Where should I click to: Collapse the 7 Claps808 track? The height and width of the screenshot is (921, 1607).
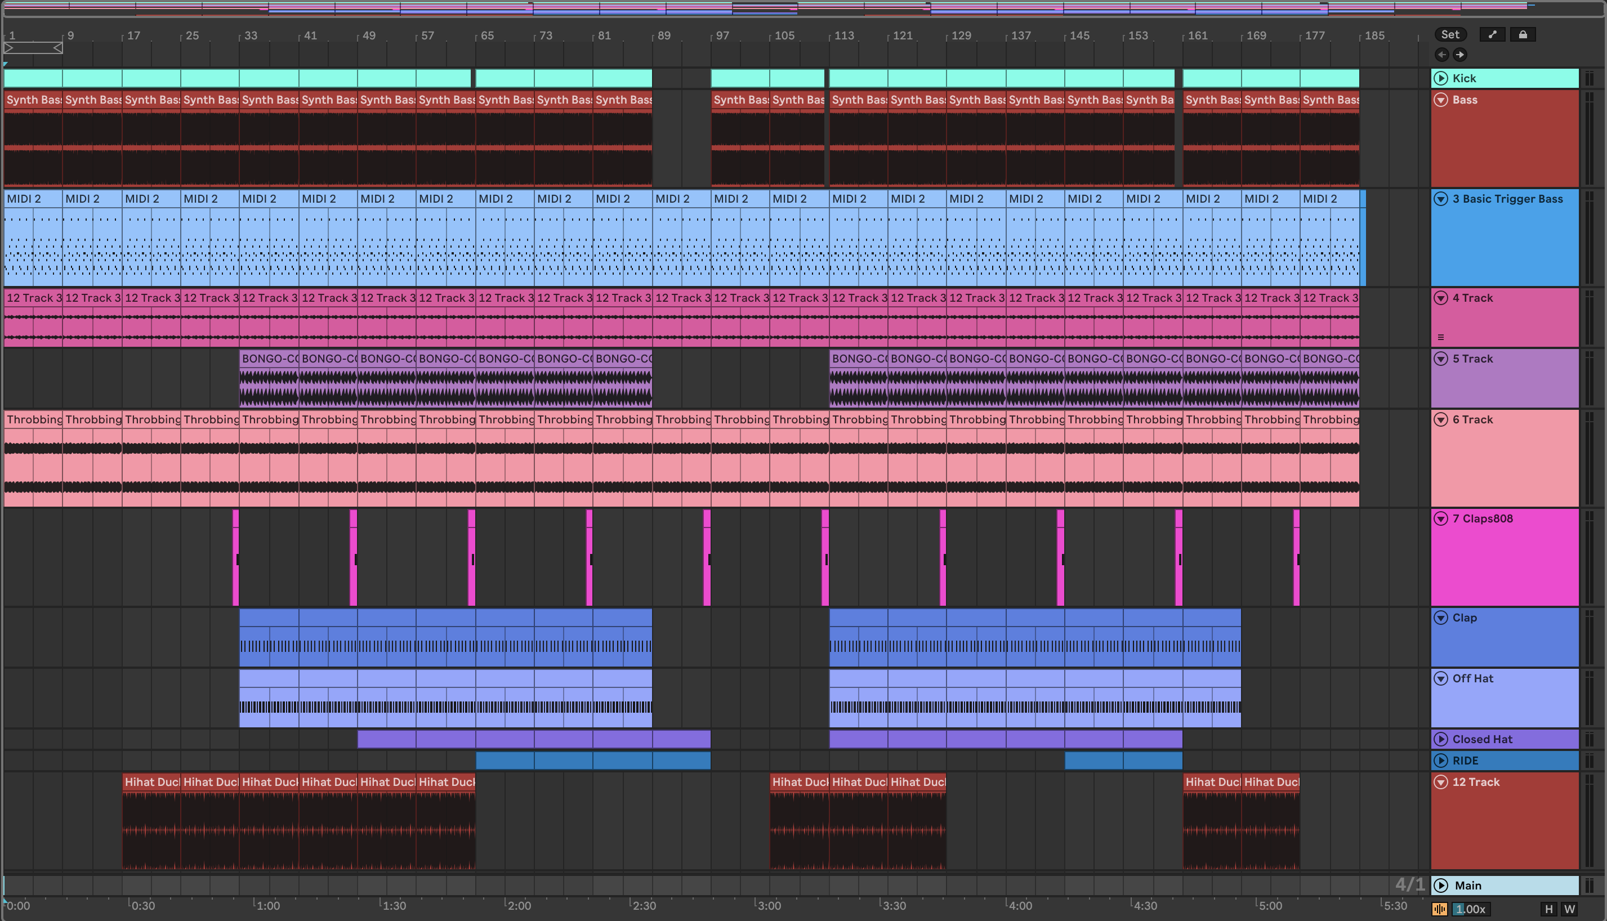pyautogui.click(x=1440, y=518)
